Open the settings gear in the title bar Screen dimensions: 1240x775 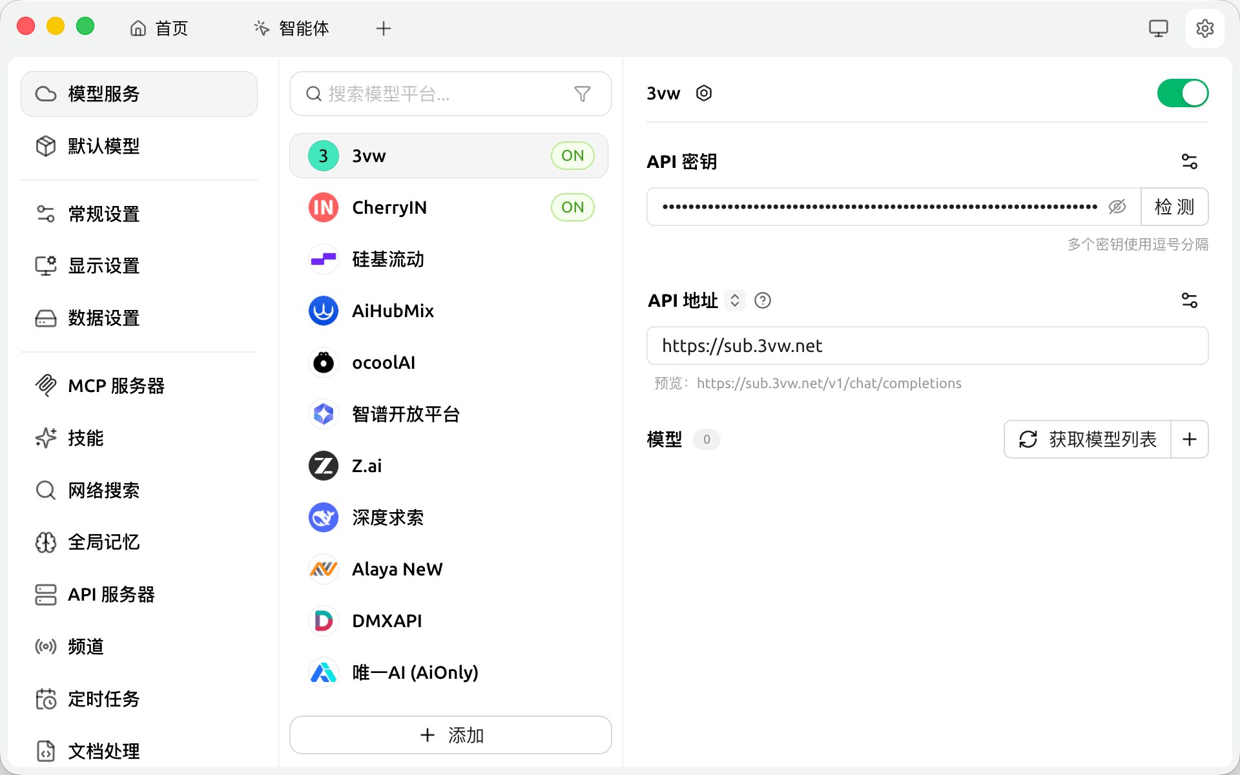point(1204,28)
